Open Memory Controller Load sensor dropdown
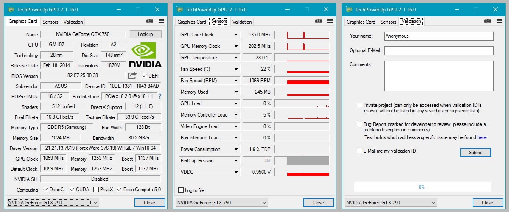Image resolution: width=509 pixels, height=212 pixels. (236, 115)
